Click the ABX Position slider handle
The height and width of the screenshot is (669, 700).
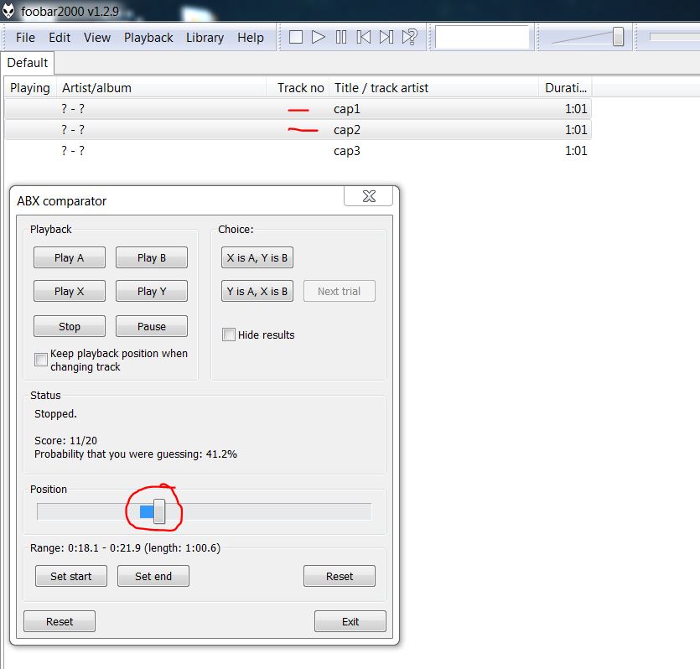[x=159, y=511]
